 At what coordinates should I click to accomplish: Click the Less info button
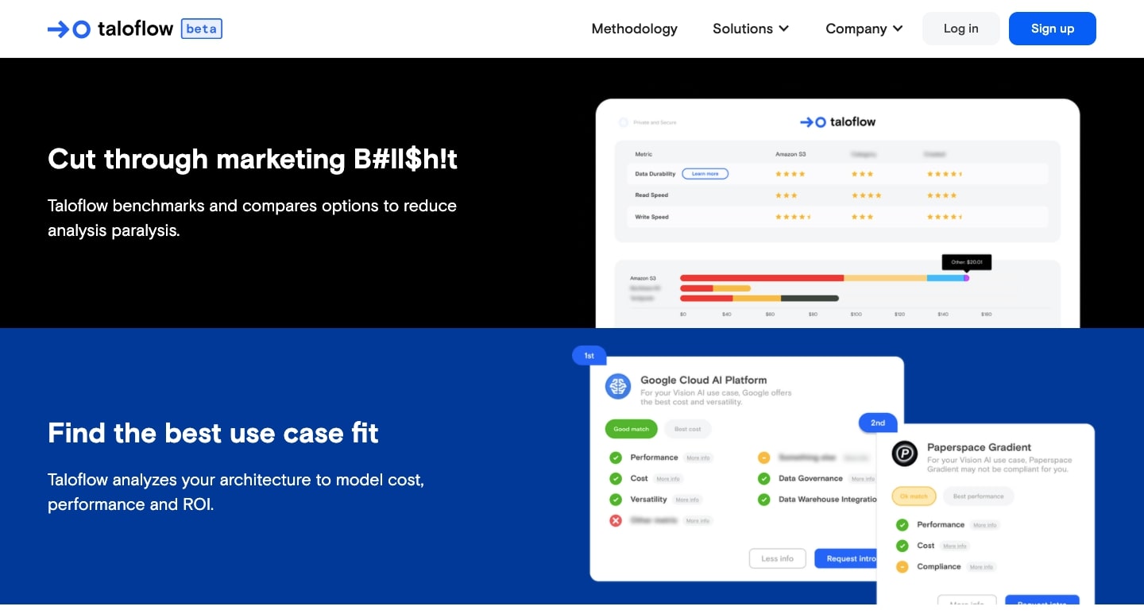pyautogui.click(x=778, y=558)
